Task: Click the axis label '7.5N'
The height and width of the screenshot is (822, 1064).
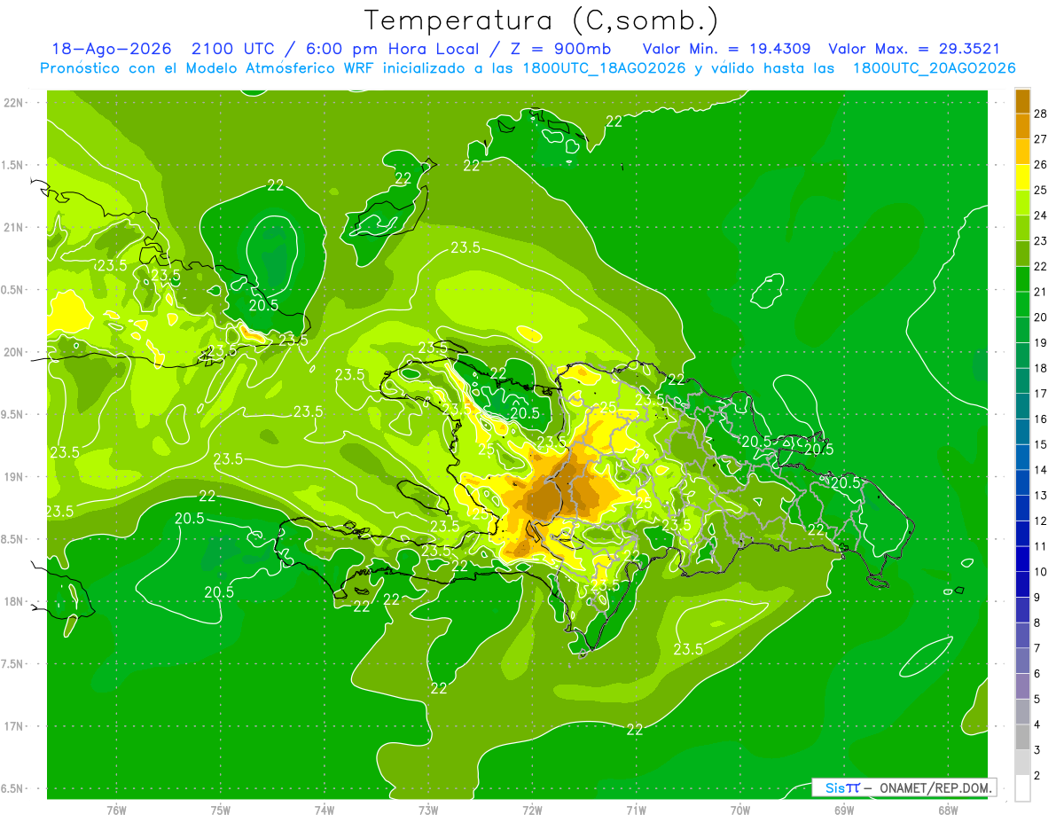Action: click(12, 664)
